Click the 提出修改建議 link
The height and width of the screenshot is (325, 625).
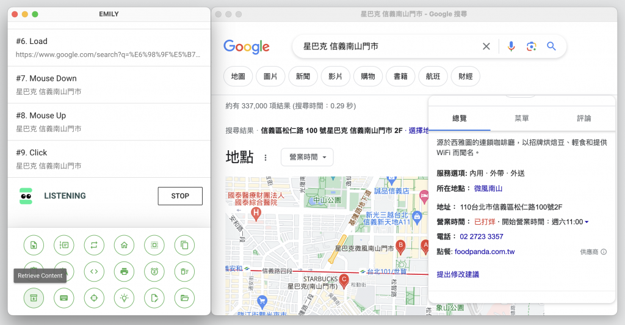[x=458, y=274]
